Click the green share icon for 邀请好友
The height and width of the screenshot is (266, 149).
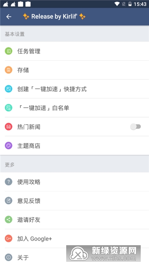click(x=8, y=220)
